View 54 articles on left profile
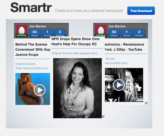Viewport: 164px width, 136px height. pos(35,33)
